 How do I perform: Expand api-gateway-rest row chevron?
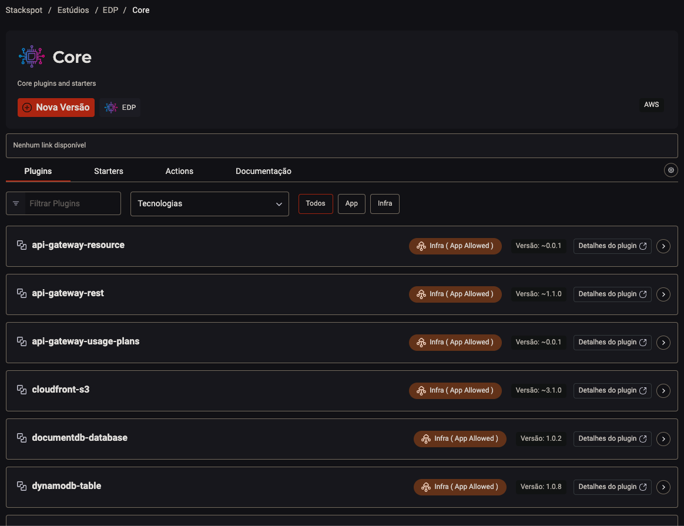pos(663,294)
